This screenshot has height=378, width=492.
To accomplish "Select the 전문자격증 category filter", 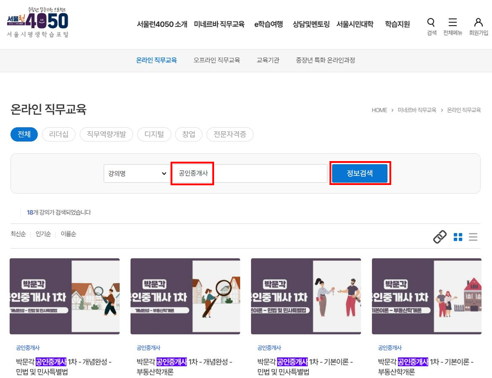I will point(230,134).
